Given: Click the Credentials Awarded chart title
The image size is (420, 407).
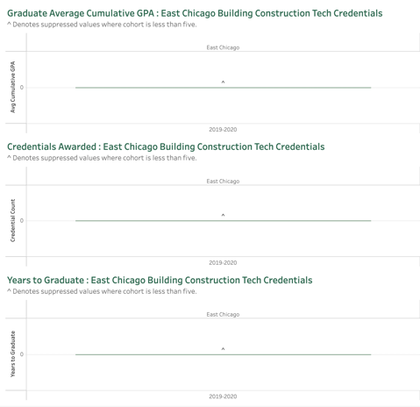Looking at the screenshot, I should (x=166, y=146).
